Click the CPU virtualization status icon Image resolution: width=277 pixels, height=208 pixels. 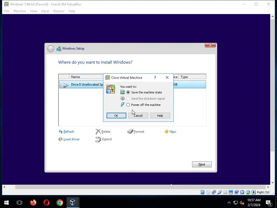coord(242,192)
